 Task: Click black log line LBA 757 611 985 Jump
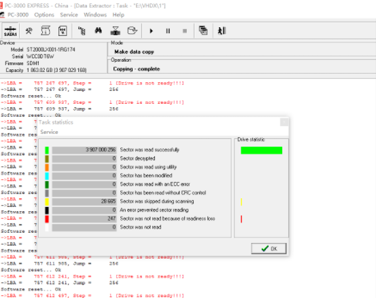(60, 263)
